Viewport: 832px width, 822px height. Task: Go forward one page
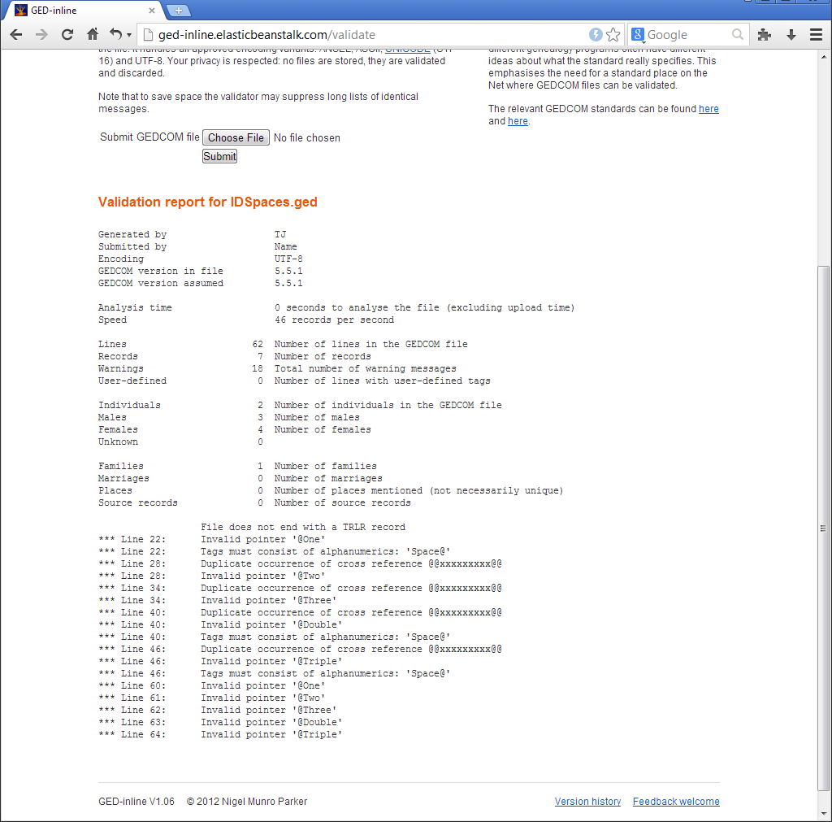coord(40,35)
